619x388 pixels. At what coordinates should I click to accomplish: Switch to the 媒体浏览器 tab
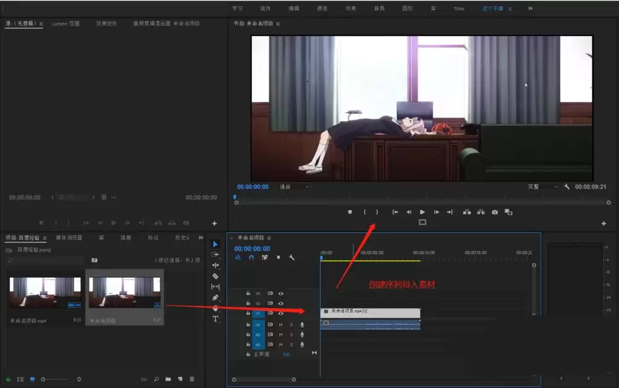69,237
